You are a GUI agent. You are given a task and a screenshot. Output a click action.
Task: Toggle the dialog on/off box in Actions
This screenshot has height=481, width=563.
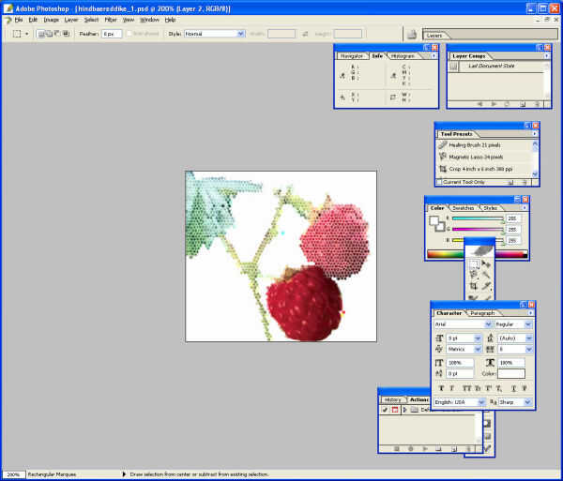pyautogui.click(x=395, y=410)
